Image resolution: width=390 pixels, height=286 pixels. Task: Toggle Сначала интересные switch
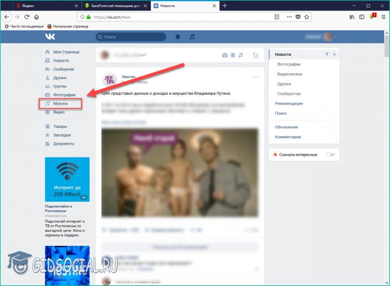[x=330, y=155]
